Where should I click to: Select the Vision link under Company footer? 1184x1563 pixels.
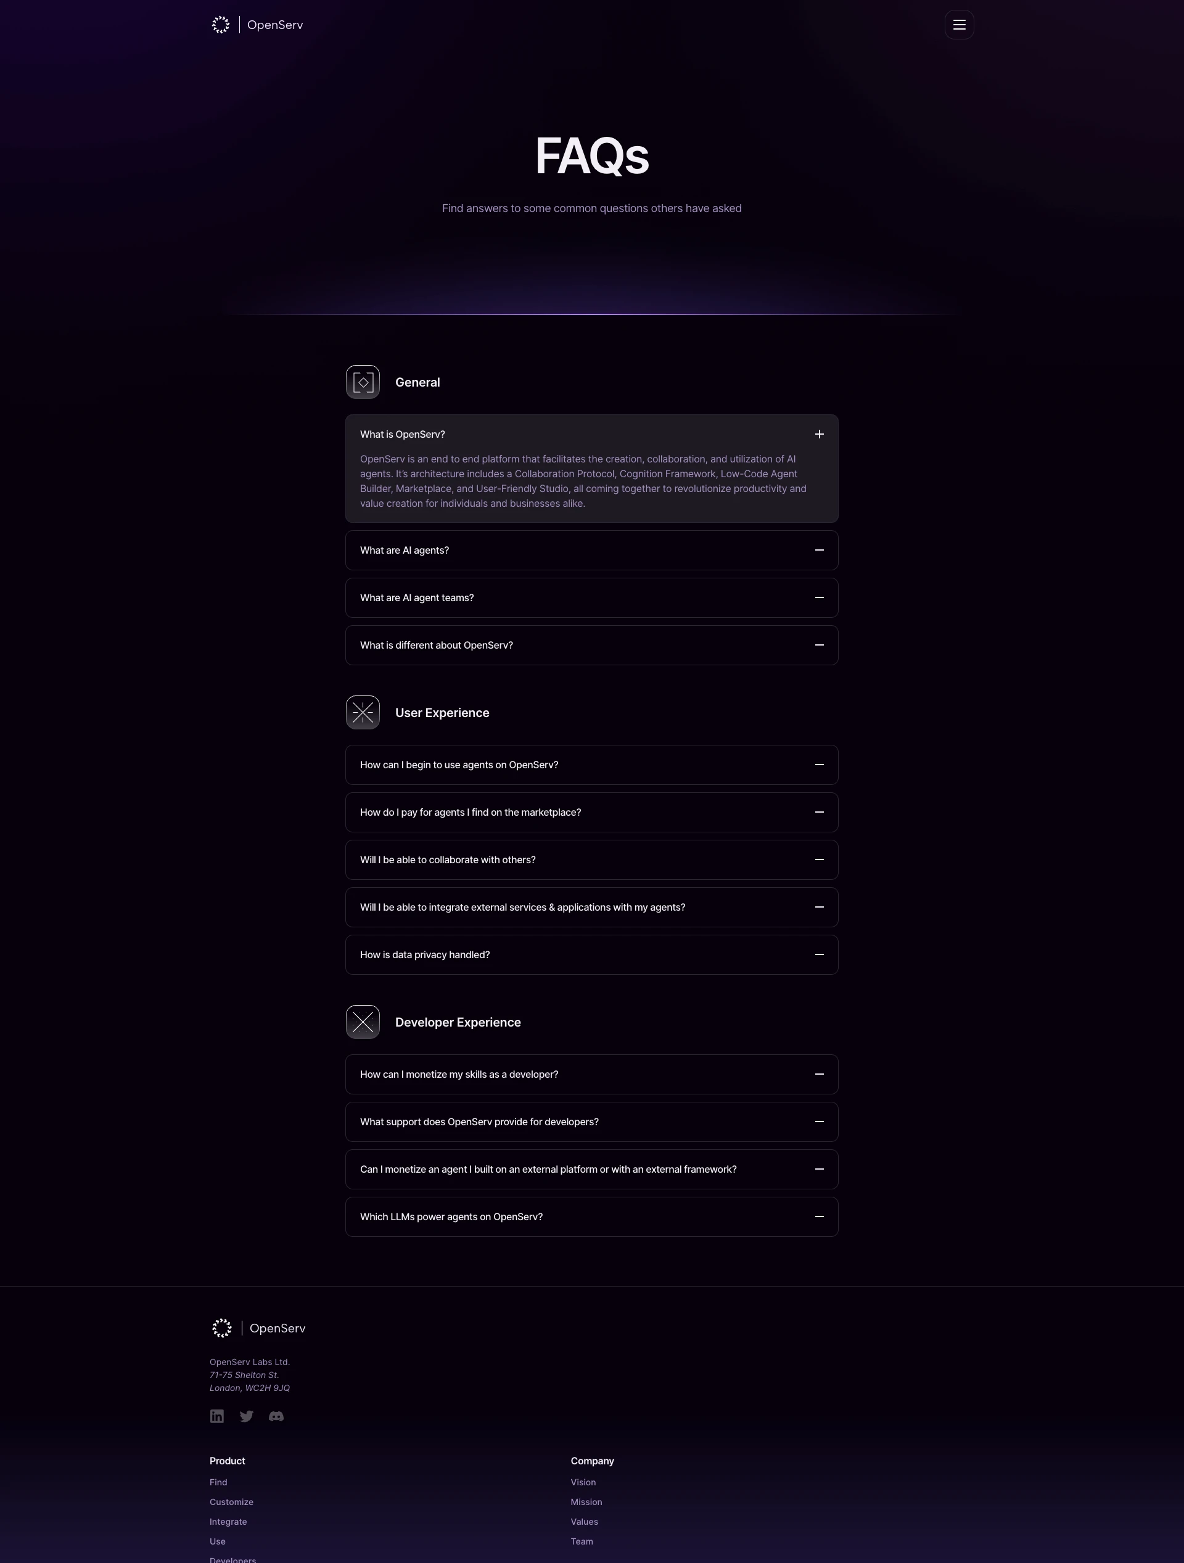(582, 1481)
